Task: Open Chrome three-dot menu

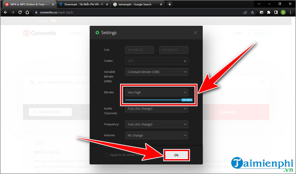Action: point(290,13)
